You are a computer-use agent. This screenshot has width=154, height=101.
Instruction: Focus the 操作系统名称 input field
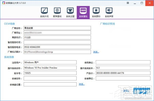[x=50, y=68]
